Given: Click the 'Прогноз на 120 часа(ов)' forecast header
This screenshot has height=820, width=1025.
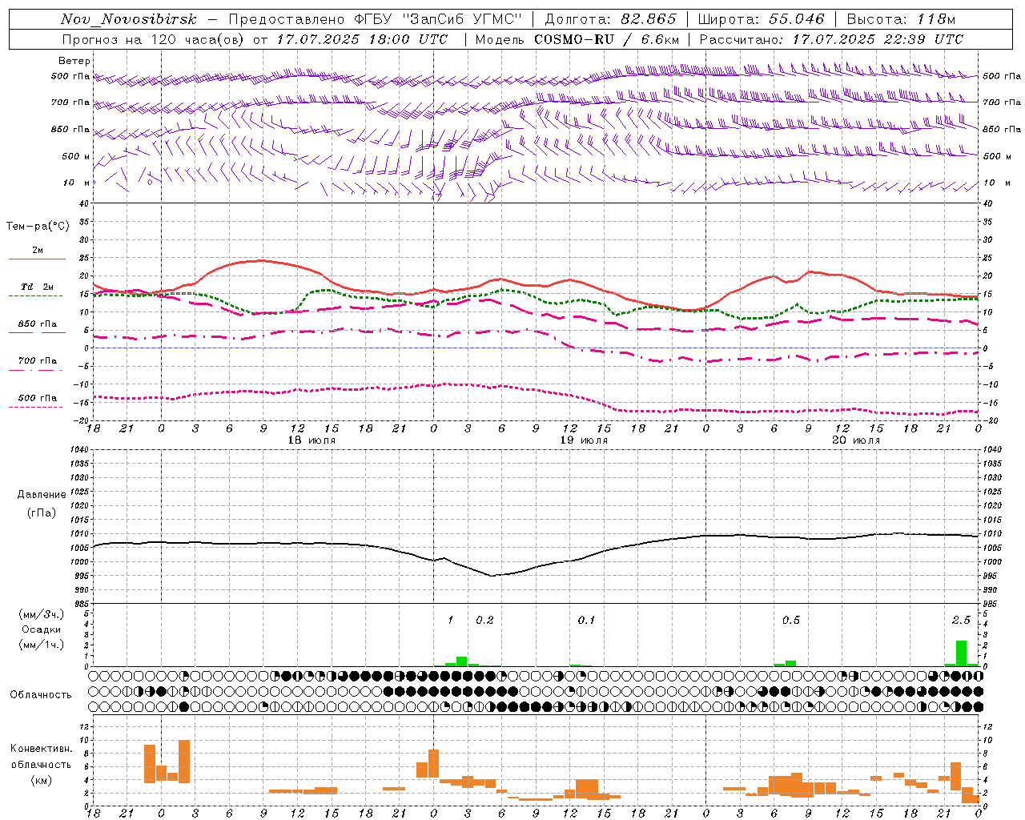Looking at the screenshot, I should tap(152, 39).
